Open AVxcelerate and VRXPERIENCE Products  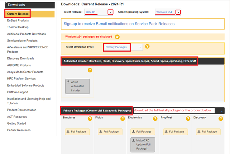click(28, 49)
